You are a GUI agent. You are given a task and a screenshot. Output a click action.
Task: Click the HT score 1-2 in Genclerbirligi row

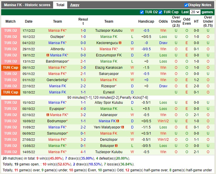pyautogui.click(x=196, y=80)
